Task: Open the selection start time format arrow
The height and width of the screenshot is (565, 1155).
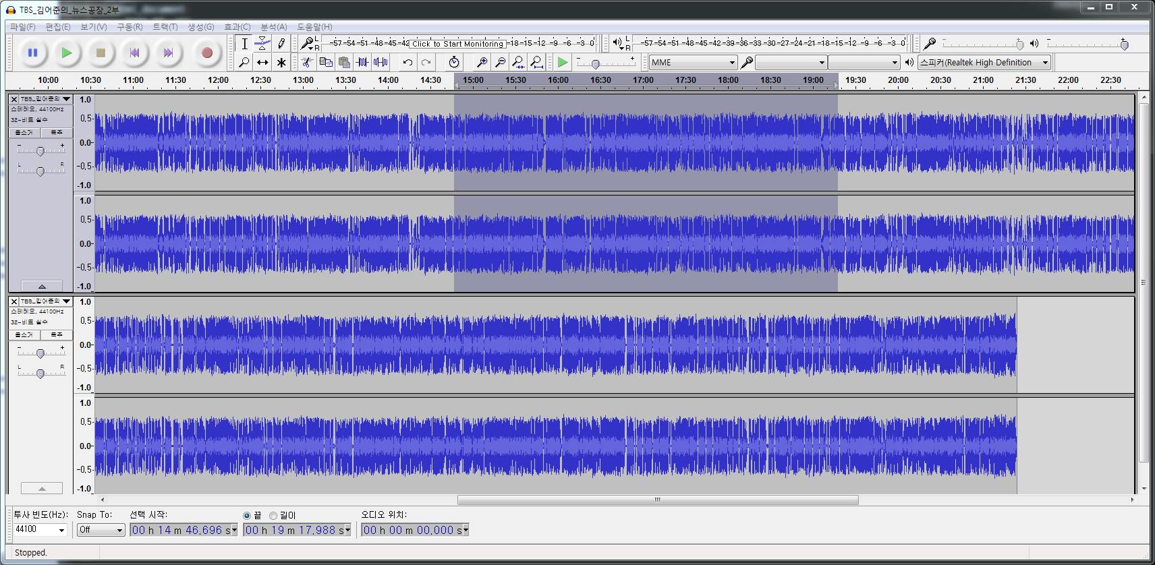Action: coord(234,530)
